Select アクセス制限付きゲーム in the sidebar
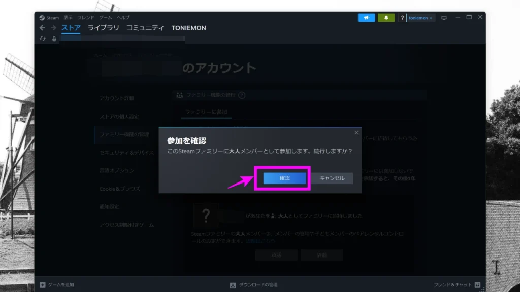 126,225
